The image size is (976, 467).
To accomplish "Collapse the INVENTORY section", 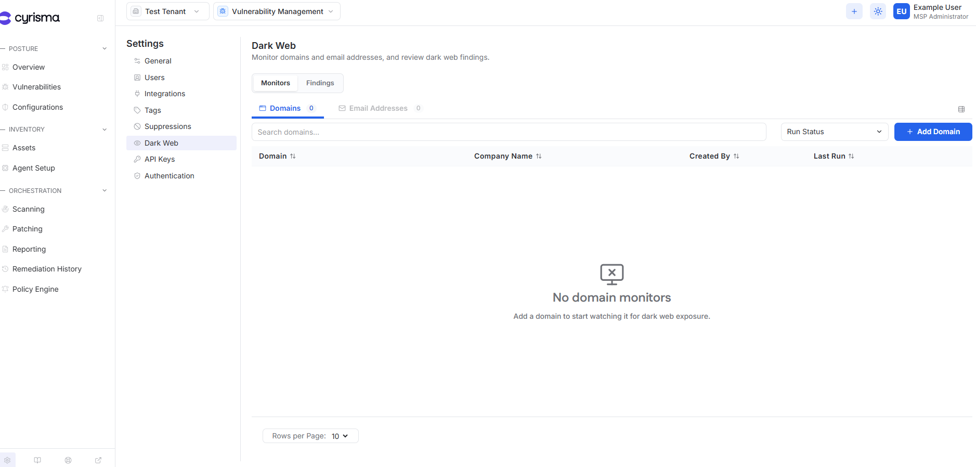I will point(105,129).
